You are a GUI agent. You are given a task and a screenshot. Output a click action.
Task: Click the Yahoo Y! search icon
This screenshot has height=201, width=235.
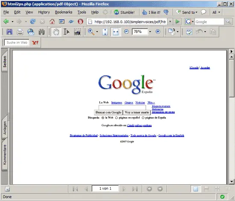click(x=35, y=43)
